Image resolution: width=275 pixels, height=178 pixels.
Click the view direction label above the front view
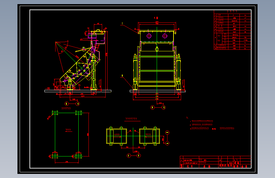click(156, 18)
